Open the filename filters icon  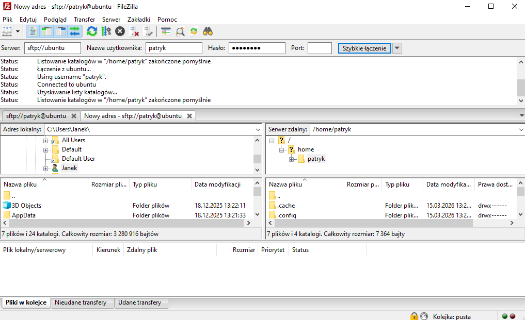click(x=166, y=31)
